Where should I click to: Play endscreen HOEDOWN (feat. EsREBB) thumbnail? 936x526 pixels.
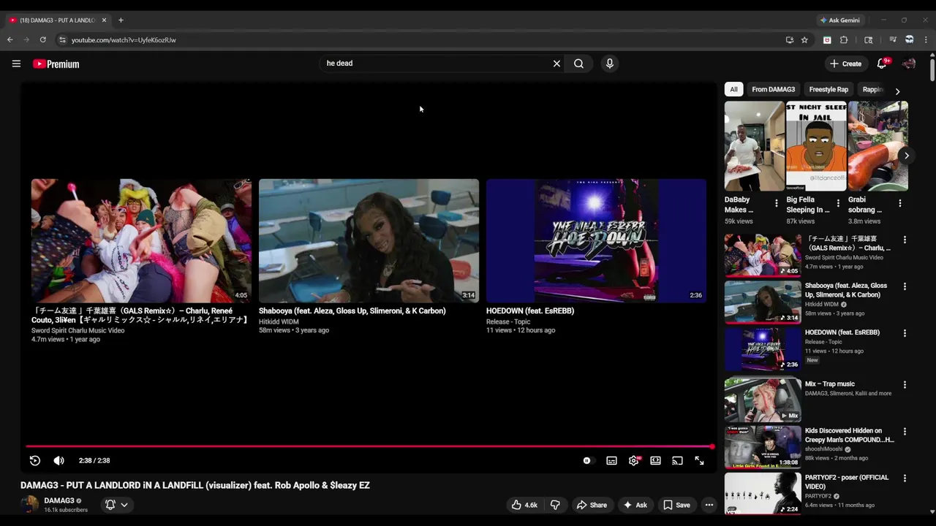[x=596, y=240]
